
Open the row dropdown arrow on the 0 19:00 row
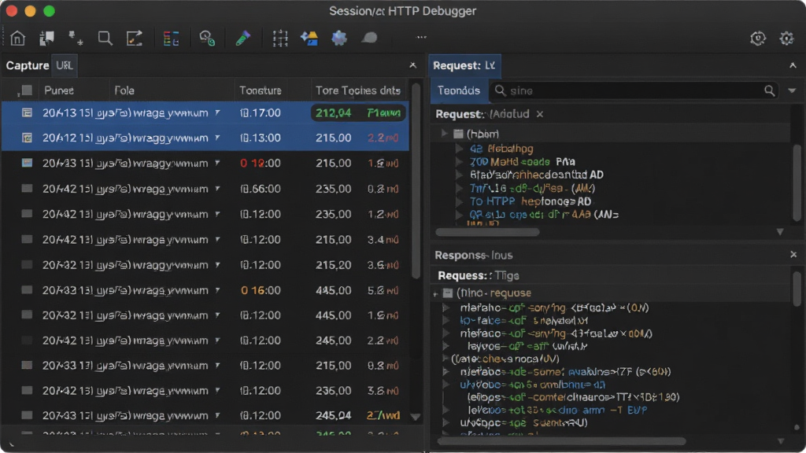pos(217,163)
